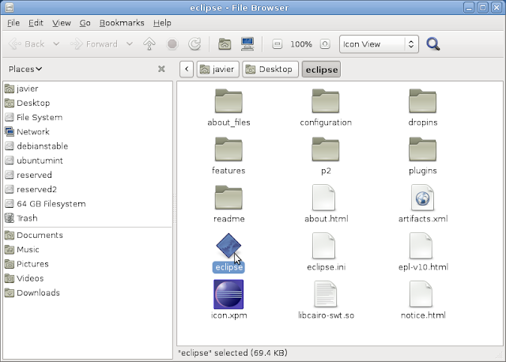Open the Home folder toolbar icon
The height and width of the screenshot is (362, 506).
225,44
